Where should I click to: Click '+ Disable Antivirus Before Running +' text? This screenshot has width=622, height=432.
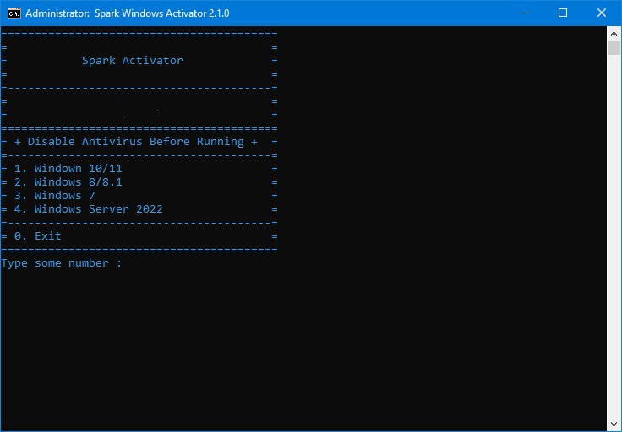pos(136,142)
